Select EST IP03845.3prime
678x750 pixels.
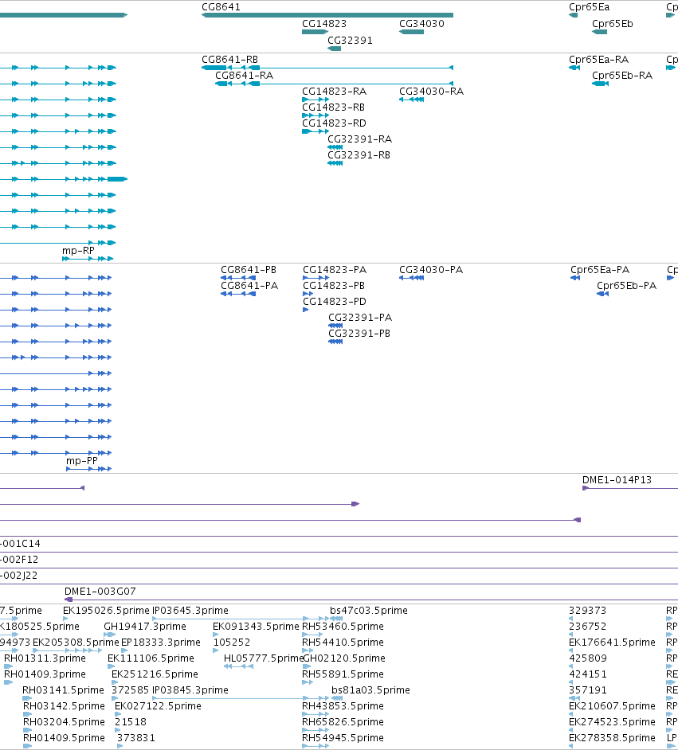(240, 698)
